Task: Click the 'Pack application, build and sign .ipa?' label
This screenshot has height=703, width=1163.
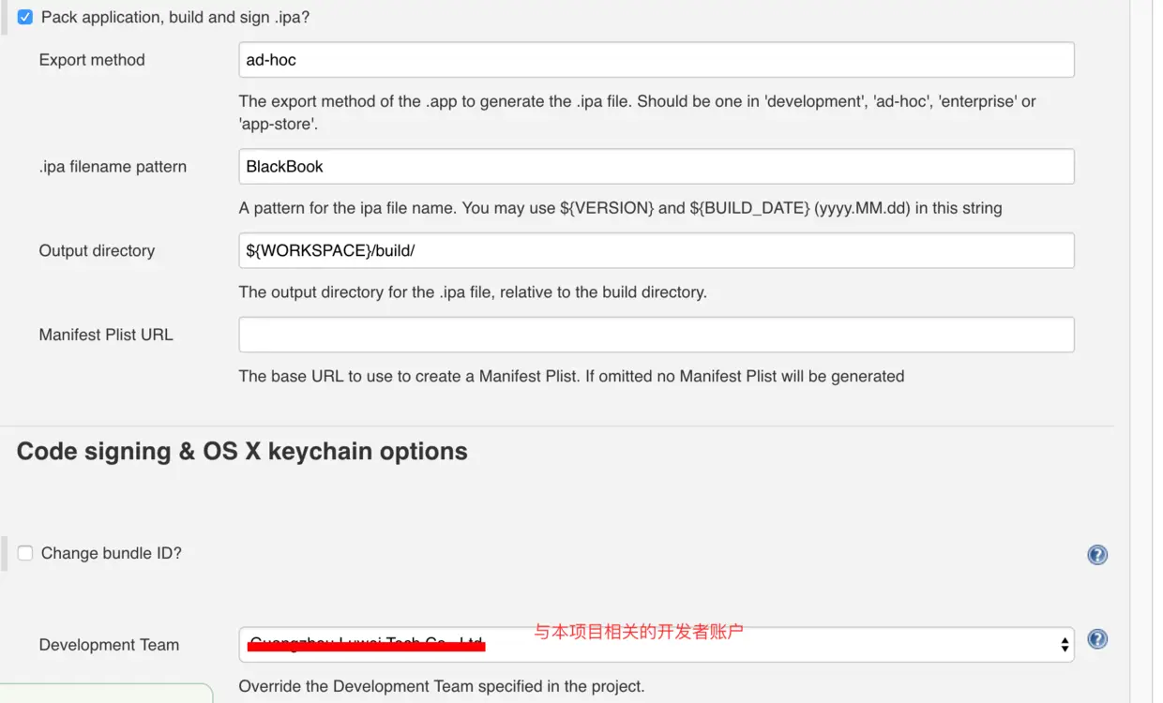Action: tap(175, 18)
